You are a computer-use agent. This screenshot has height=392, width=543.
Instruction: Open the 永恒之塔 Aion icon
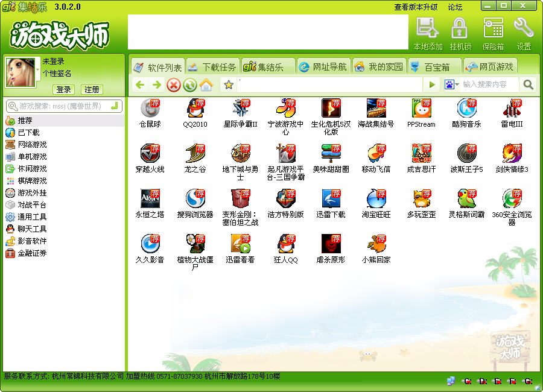(150, 198)
